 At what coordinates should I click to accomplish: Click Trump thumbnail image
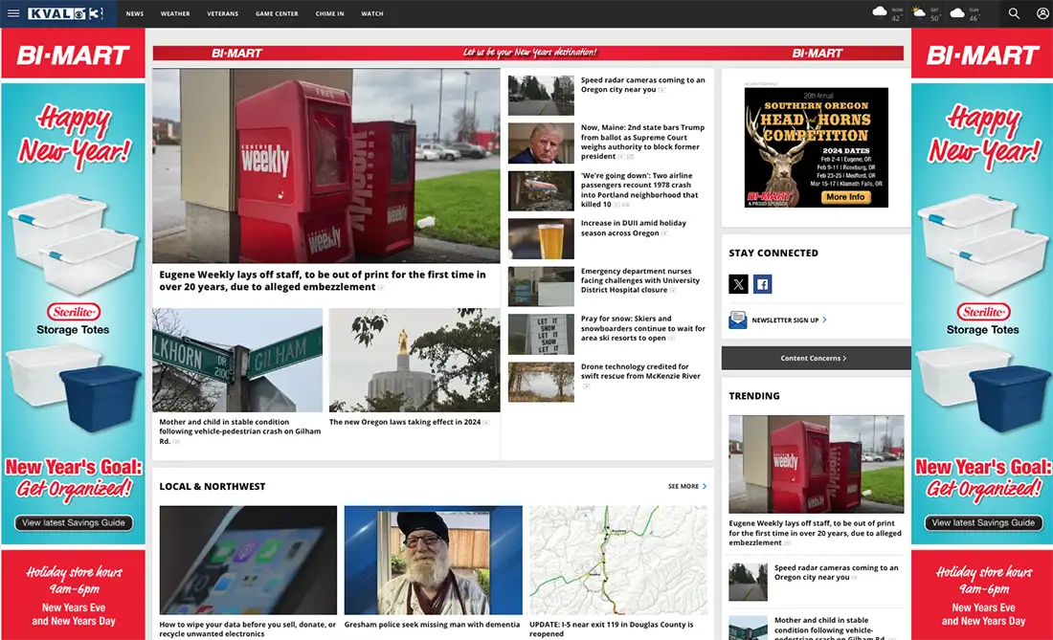click(x=541, y=143)
